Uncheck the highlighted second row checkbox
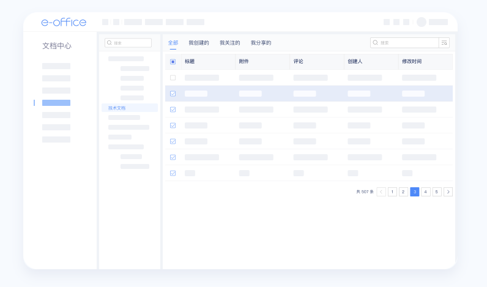This screenshot has height=287, width=487. click(173, 94)
